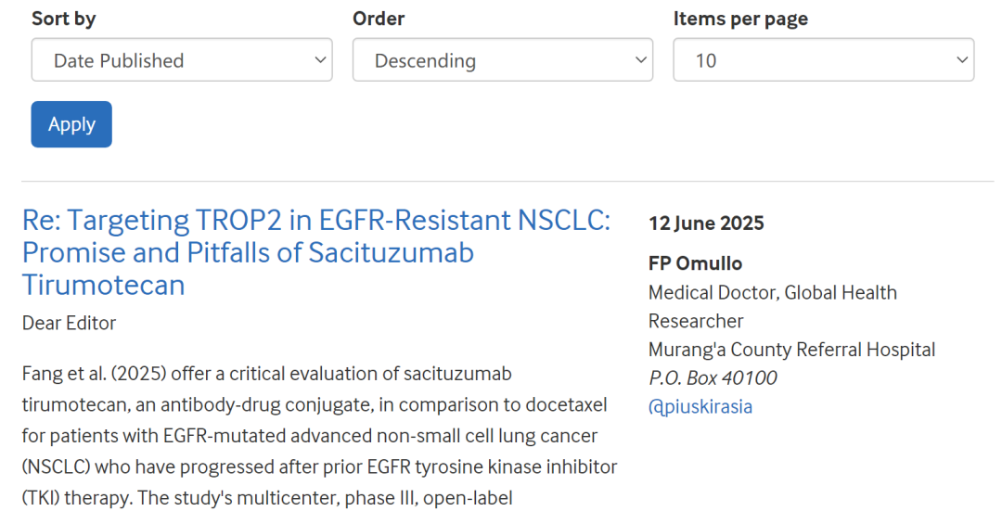Click the Medical Doctor, Global Health role text
The image size is (1002, 511).
coord(772,292)
